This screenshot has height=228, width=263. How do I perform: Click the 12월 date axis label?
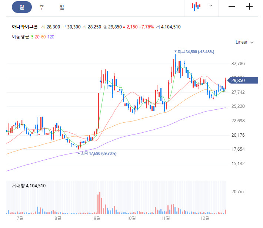point(205,218)
